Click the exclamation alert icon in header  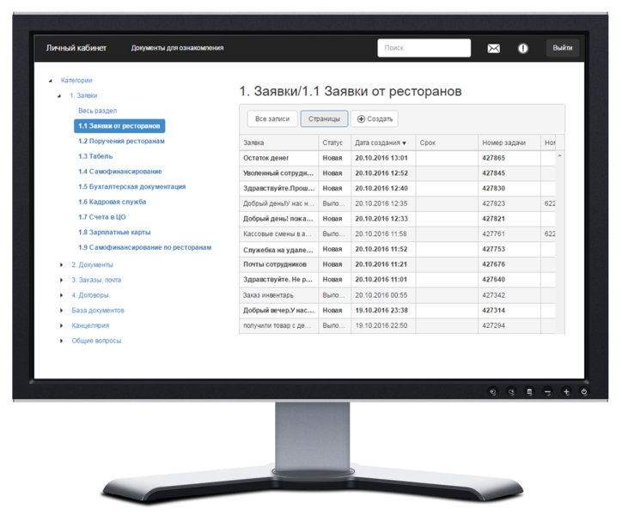coord(522,49)
